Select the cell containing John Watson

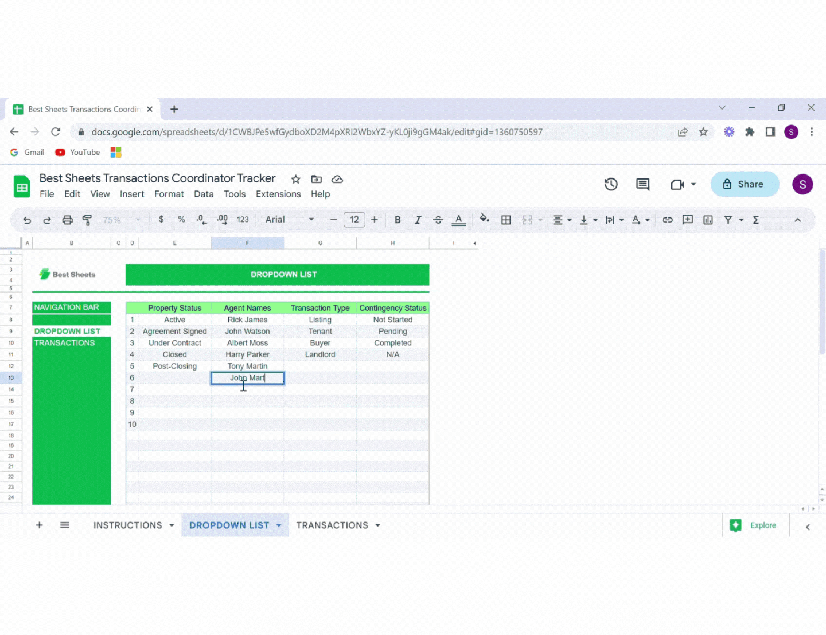pyautogui.click(x=247, y=331)
